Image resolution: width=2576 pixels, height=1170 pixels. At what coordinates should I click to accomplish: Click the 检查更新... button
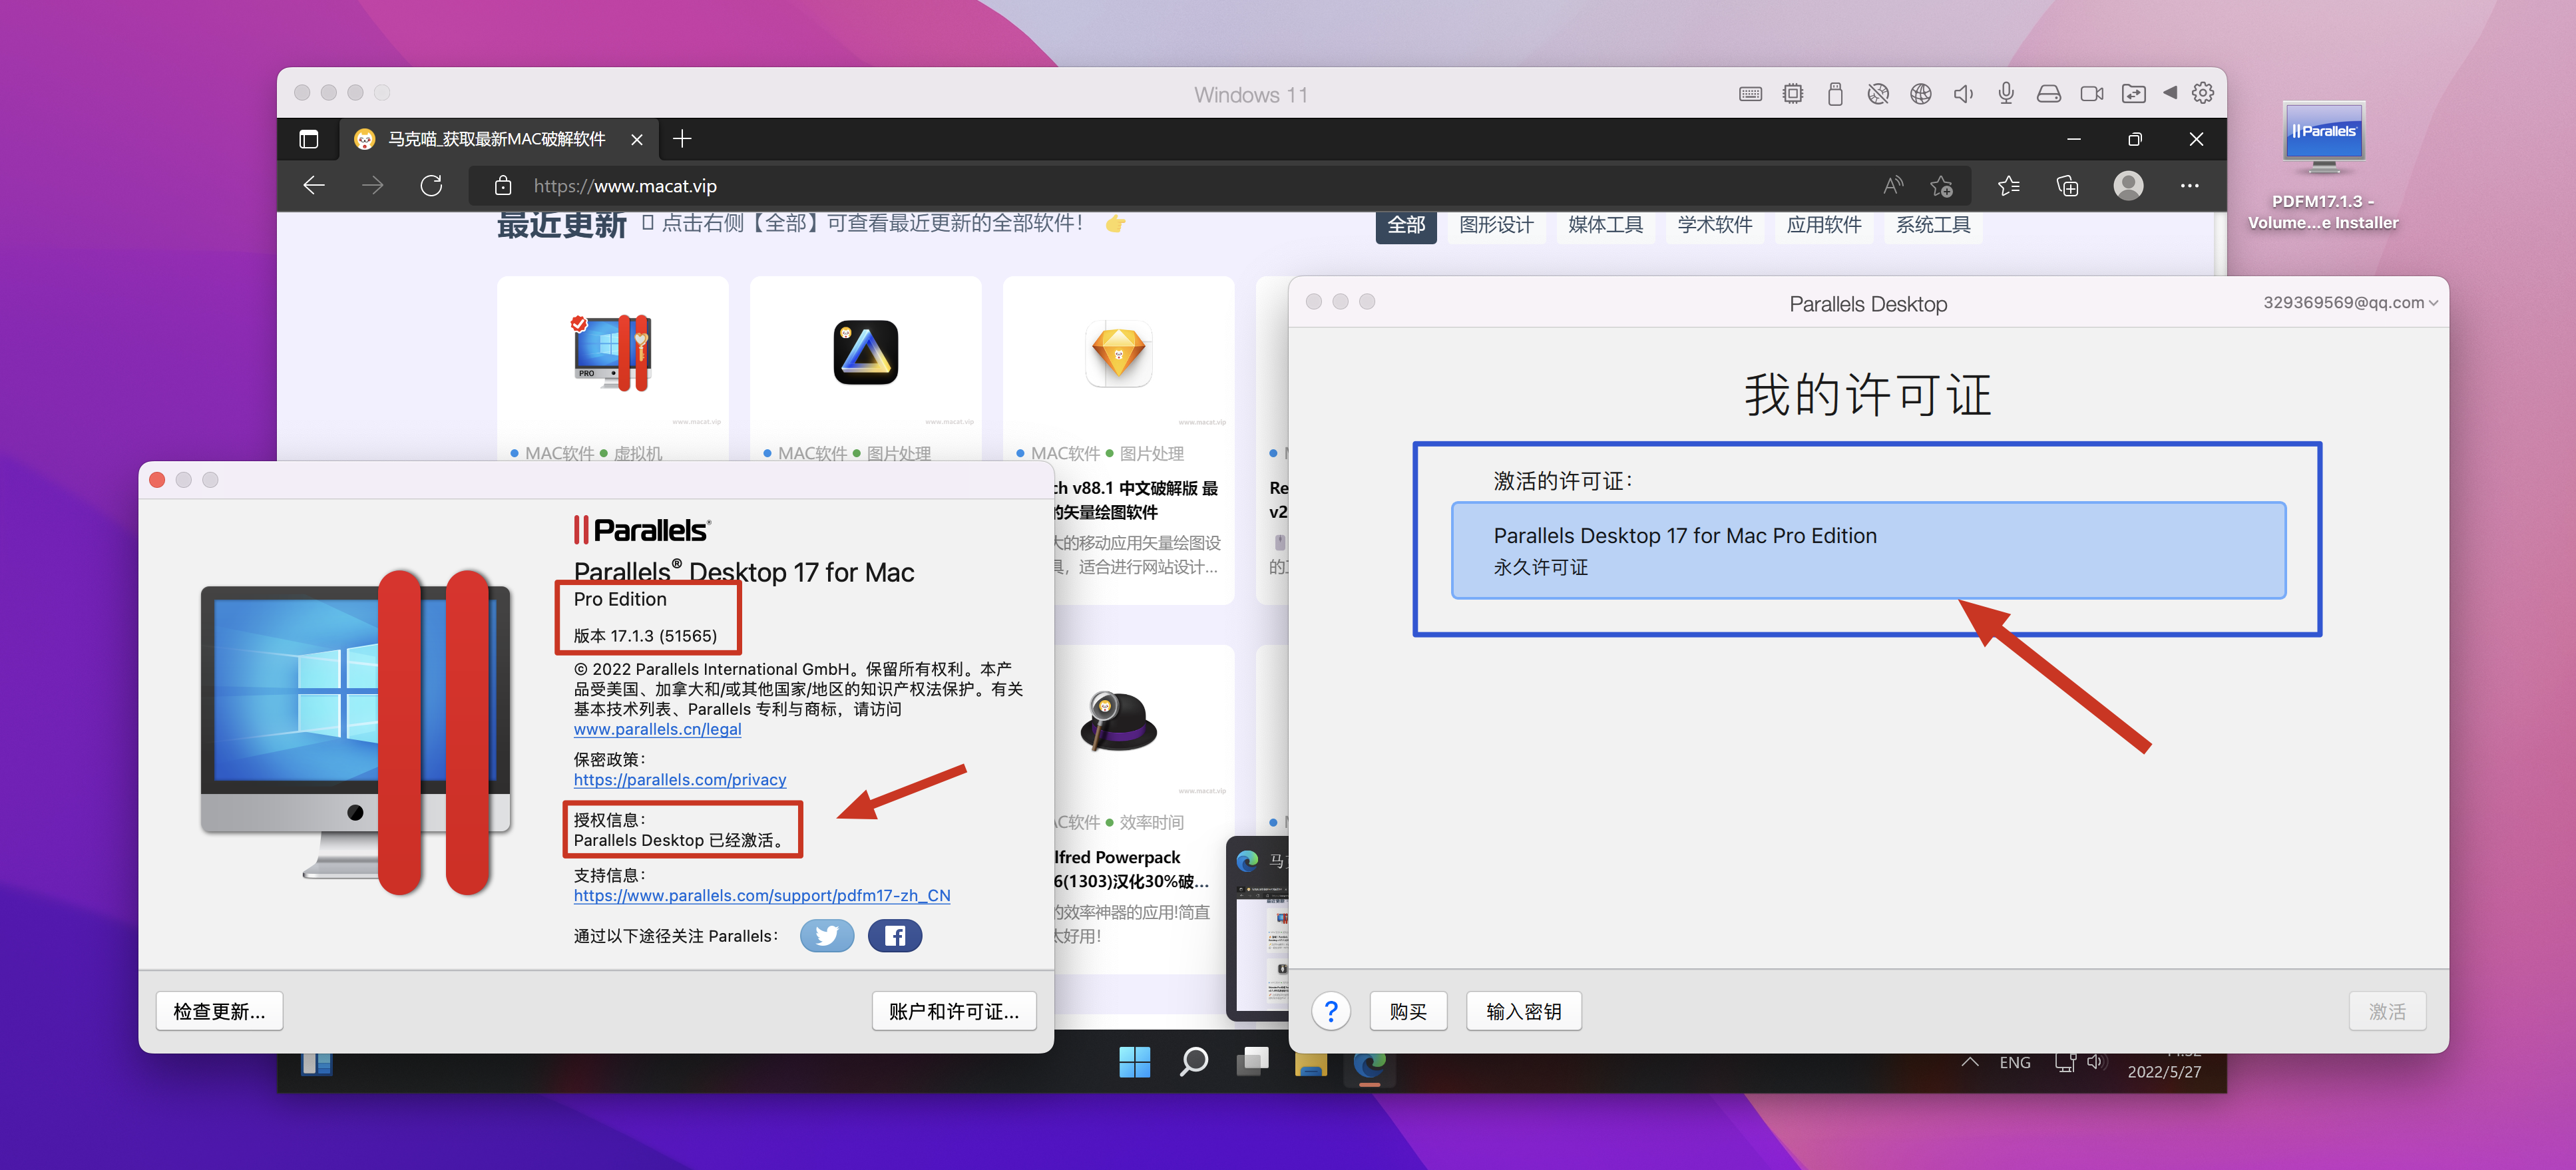(x=219, y=1011)
